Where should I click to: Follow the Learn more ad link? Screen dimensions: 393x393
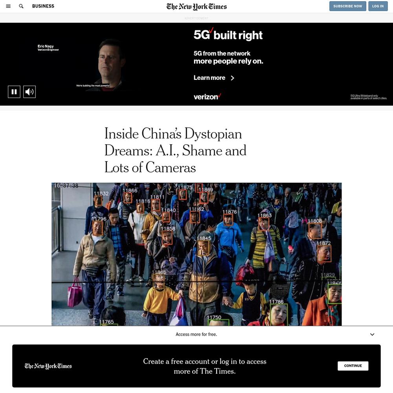[x=209, y=78]
